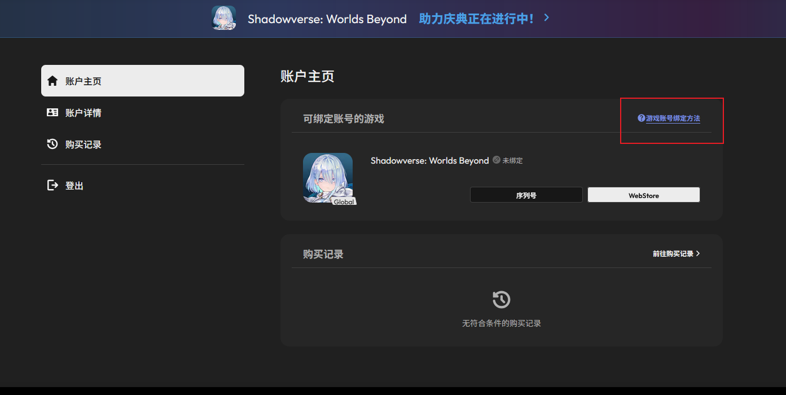This screenshot has width=786, height=395.
Task: Click the Shadowverse Global game thumbnail
Action: coord(328,178)
